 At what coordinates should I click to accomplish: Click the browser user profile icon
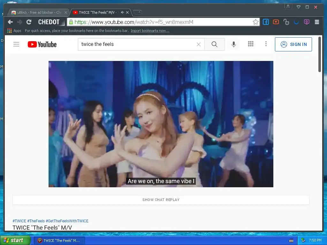point(288,7)
